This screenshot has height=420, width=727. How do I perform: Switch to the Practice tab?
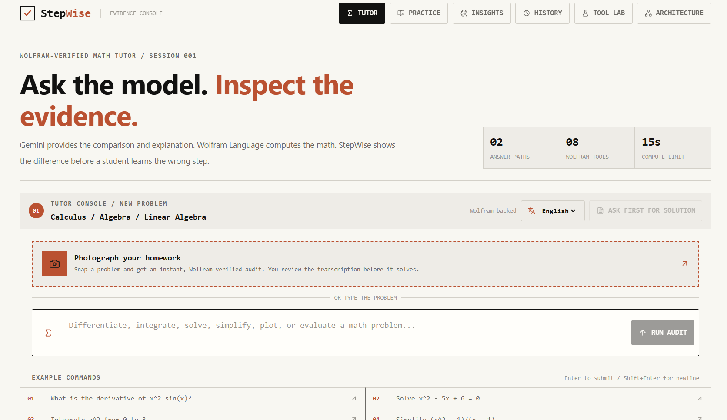pos(419,13)
